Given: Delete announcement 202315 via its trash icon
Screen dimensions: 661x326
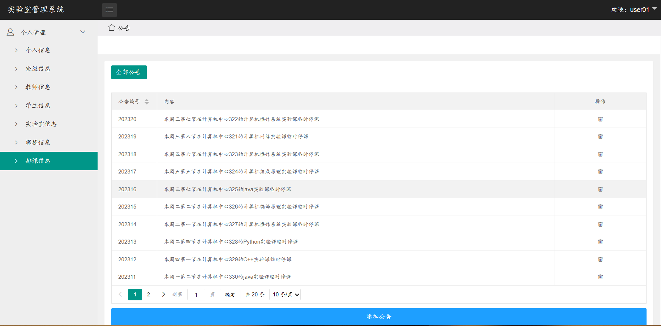Looking at the screenshot, I should click(600, 207).
